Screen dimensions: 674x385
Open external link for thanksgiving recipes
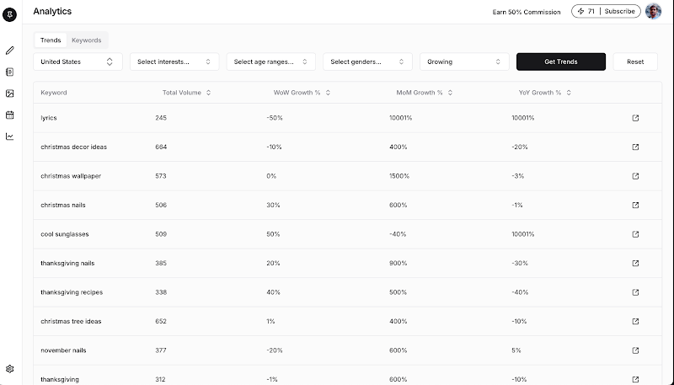click(635, 292)
